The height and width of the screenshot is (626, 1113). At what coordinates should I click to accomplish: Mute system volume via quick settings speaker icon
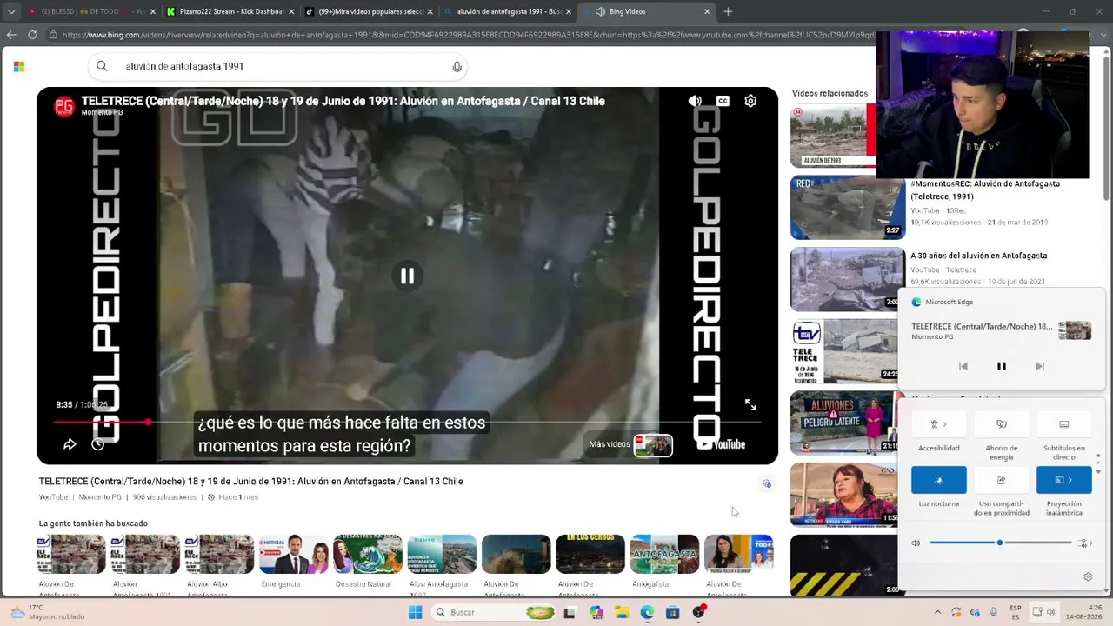916,543
